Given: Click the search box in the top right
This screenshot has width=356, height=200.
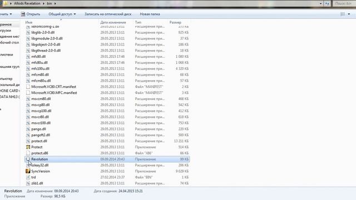Looking at the screenshot, I should coord(344,3).
